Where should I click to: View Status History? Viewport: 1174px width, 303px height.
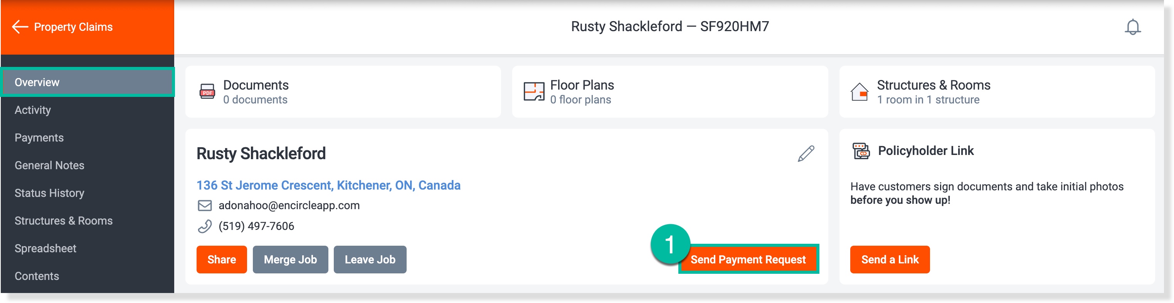(x=49, y=193)
